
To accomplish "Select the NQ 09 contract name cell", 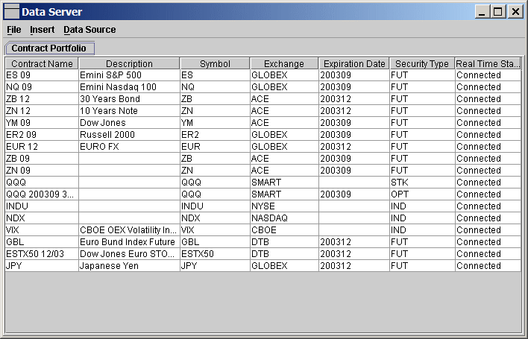I will pos(42,87).
